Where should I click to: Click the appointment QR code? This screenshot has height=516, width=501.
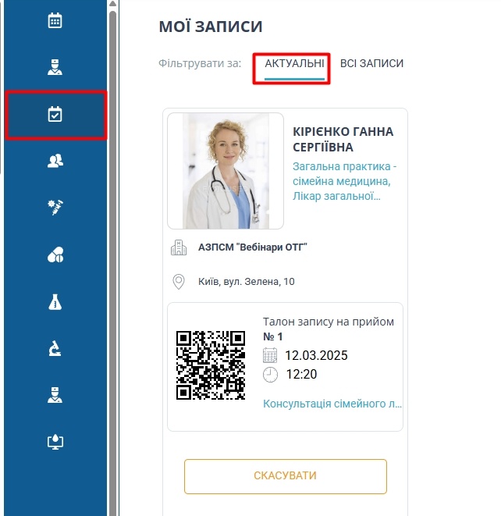coord(211,365)
